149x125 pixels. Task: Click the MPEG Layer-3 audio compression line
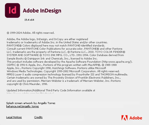click(x=67, y=75)
